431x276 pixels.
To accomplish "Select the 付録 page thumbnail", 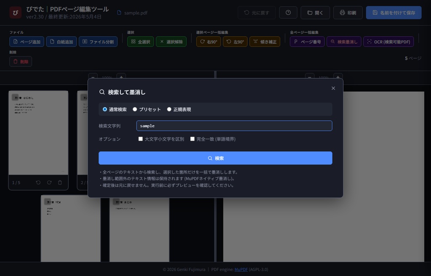I will coord(71,228).
